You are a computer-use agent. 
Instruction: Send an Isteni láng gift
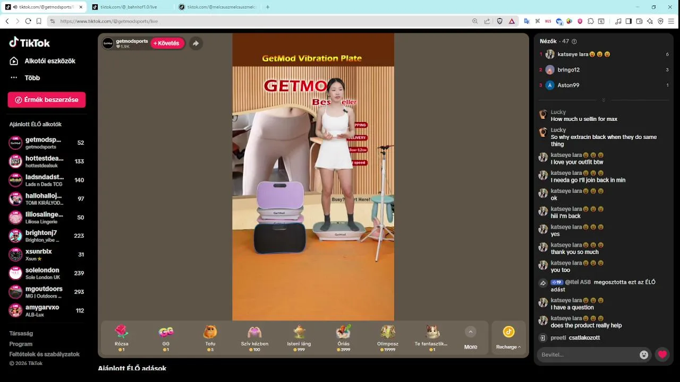tap(299, 338)
